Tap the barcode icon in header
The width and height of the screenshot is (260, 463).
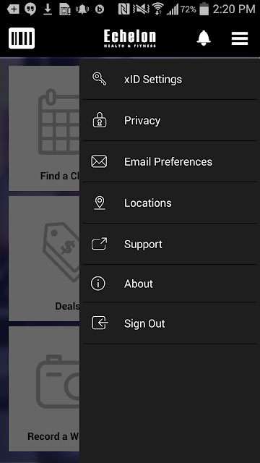pos(22,38)
